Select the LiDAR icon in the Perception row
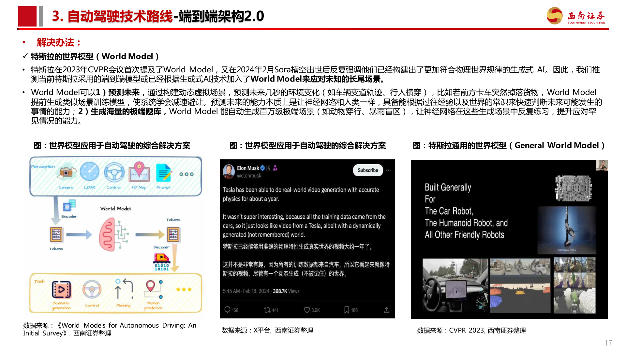 coord(89,172)
